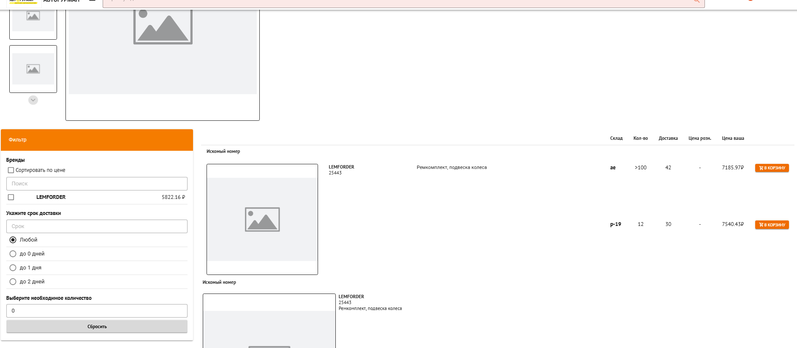Check the LEMFORDER brand checkbox

click(x=11, y=197)
